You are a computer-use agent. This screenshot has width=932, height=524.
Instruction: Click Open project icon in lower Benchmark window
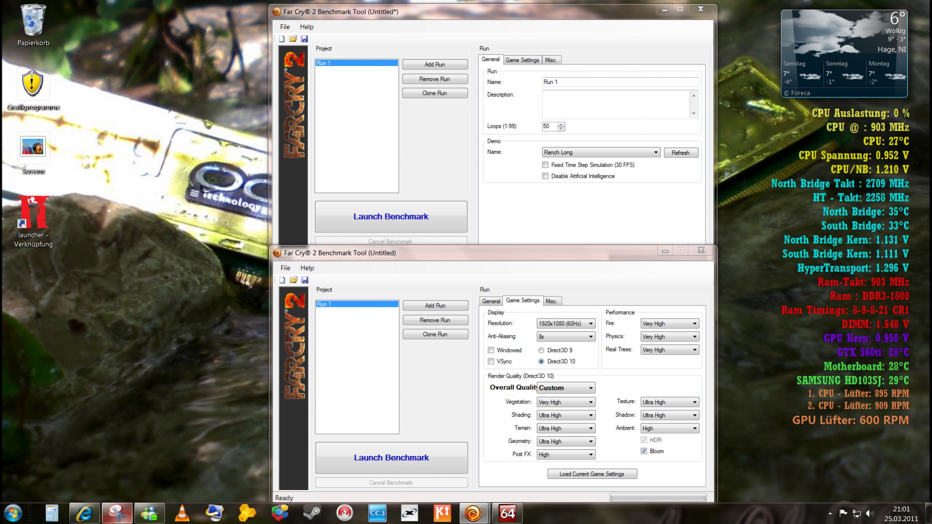(293, 280)
